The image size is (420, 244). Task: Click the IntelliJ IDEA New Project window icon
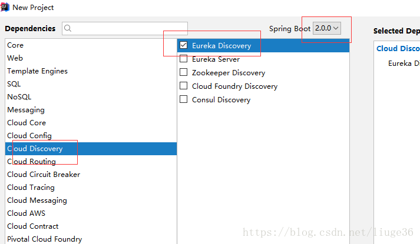(x=5, y=7)
